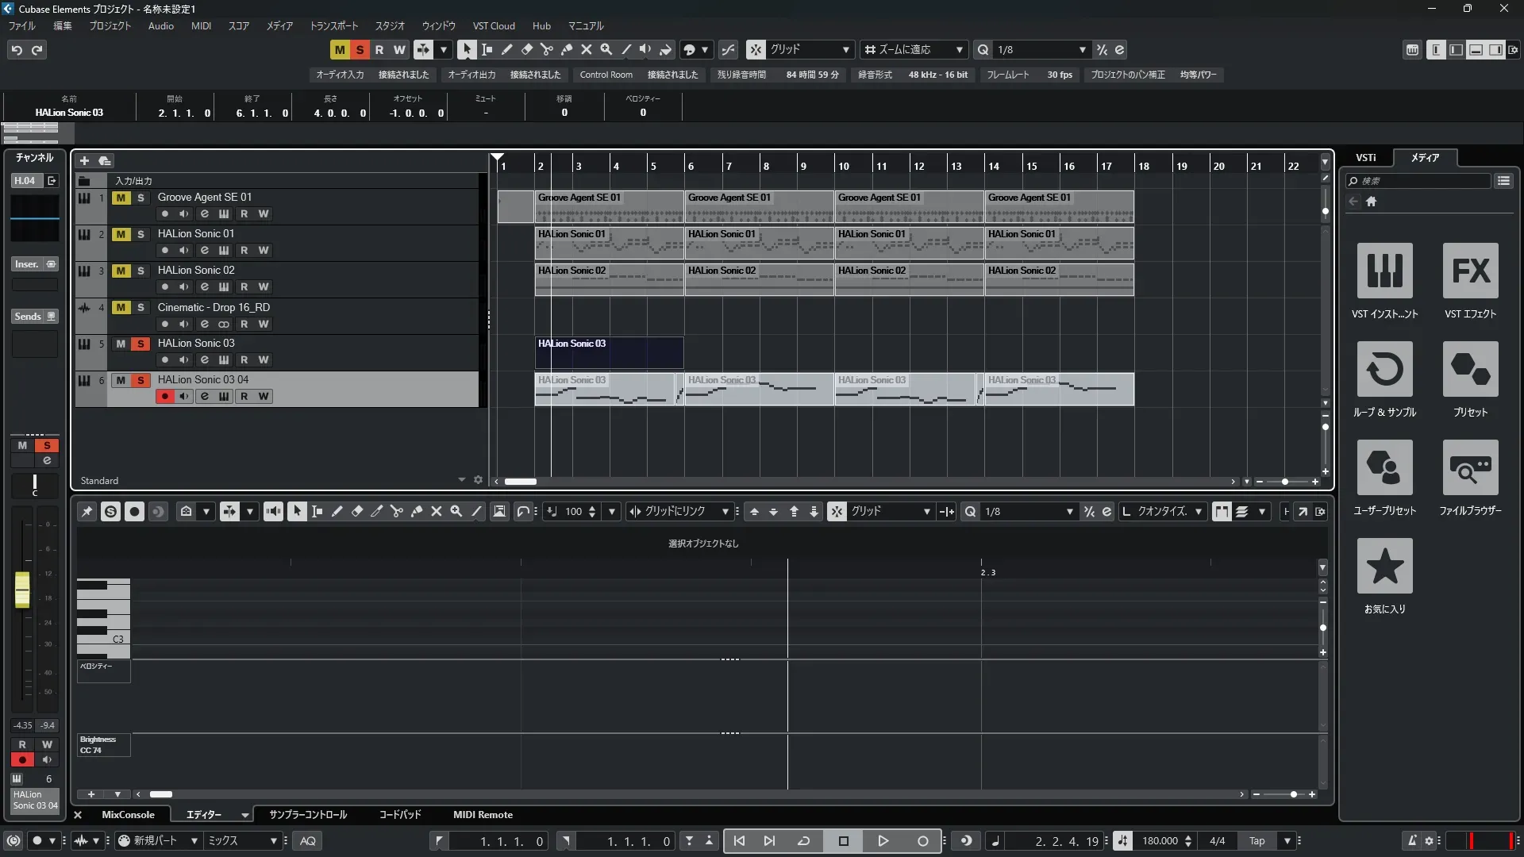
Task: Adjust the channel volume fader handle
Action: pos(22,590)
